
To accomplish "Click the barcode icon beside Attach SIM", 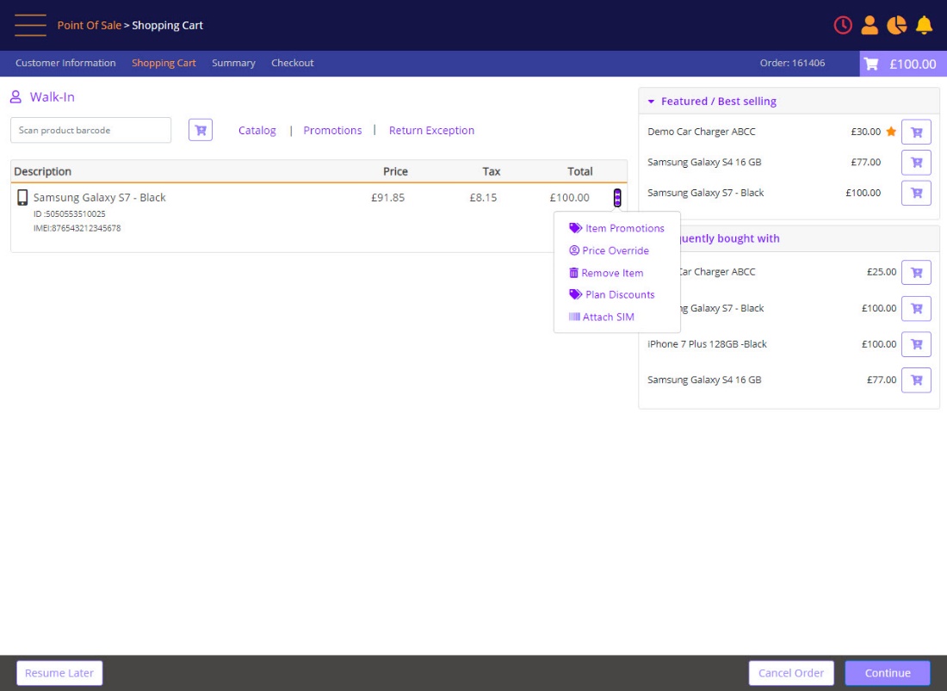I will pyautogui.click(x=574, y=317).
